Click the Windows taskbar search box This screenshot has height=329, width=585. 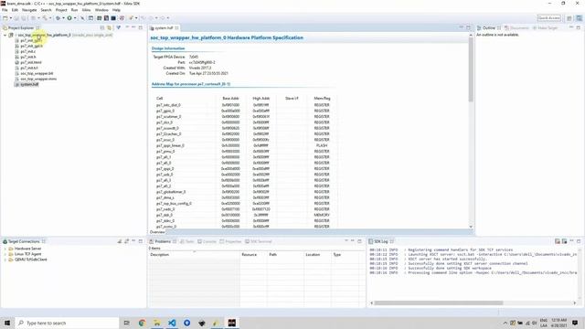coord(67,323)
